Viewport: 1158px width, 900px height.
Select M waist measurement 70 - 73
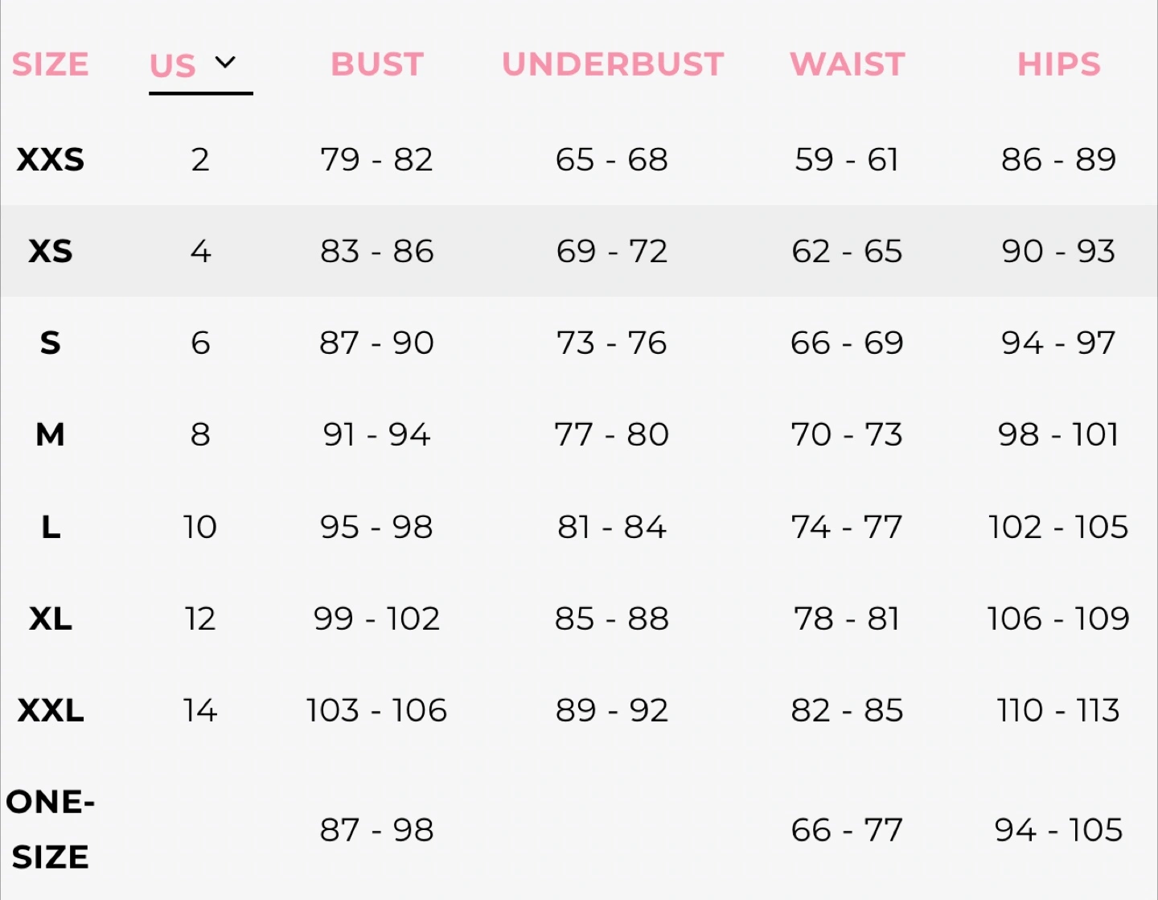[848, 435]
